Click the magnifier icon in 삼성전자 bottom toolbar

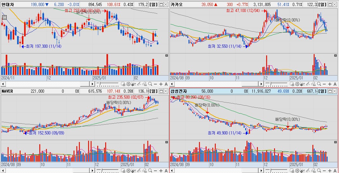319,170
